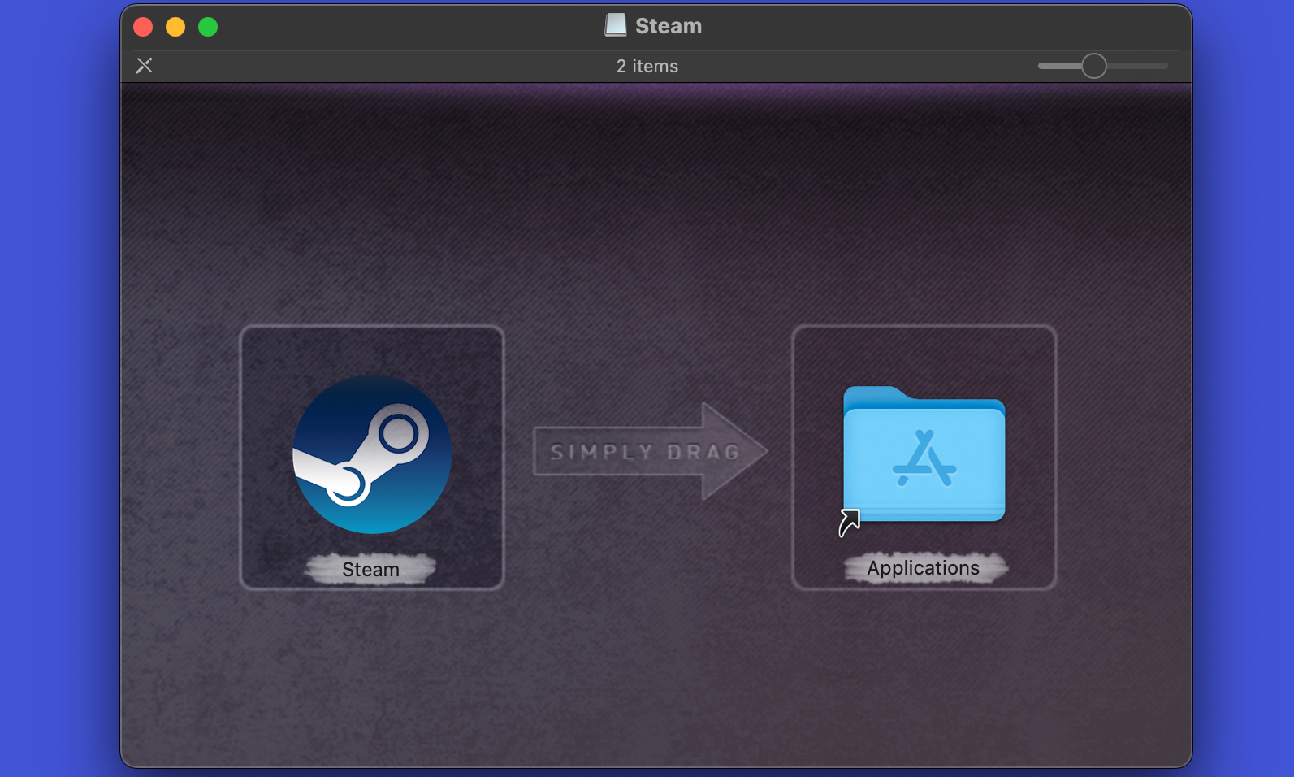Close the Steam window
The image size is (1294, 777).
click(x=143, y=27)
